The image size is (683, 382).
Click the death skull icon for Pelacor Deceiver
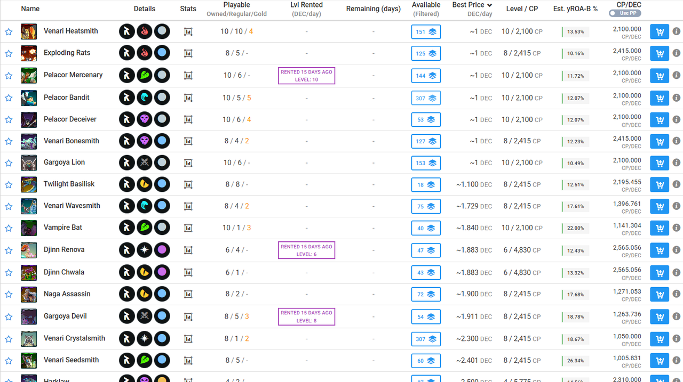145,120
